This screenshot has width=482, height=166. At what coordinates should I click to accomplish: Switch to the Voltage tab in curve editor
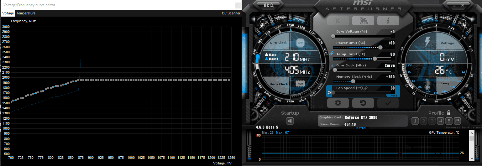[8, 13]
